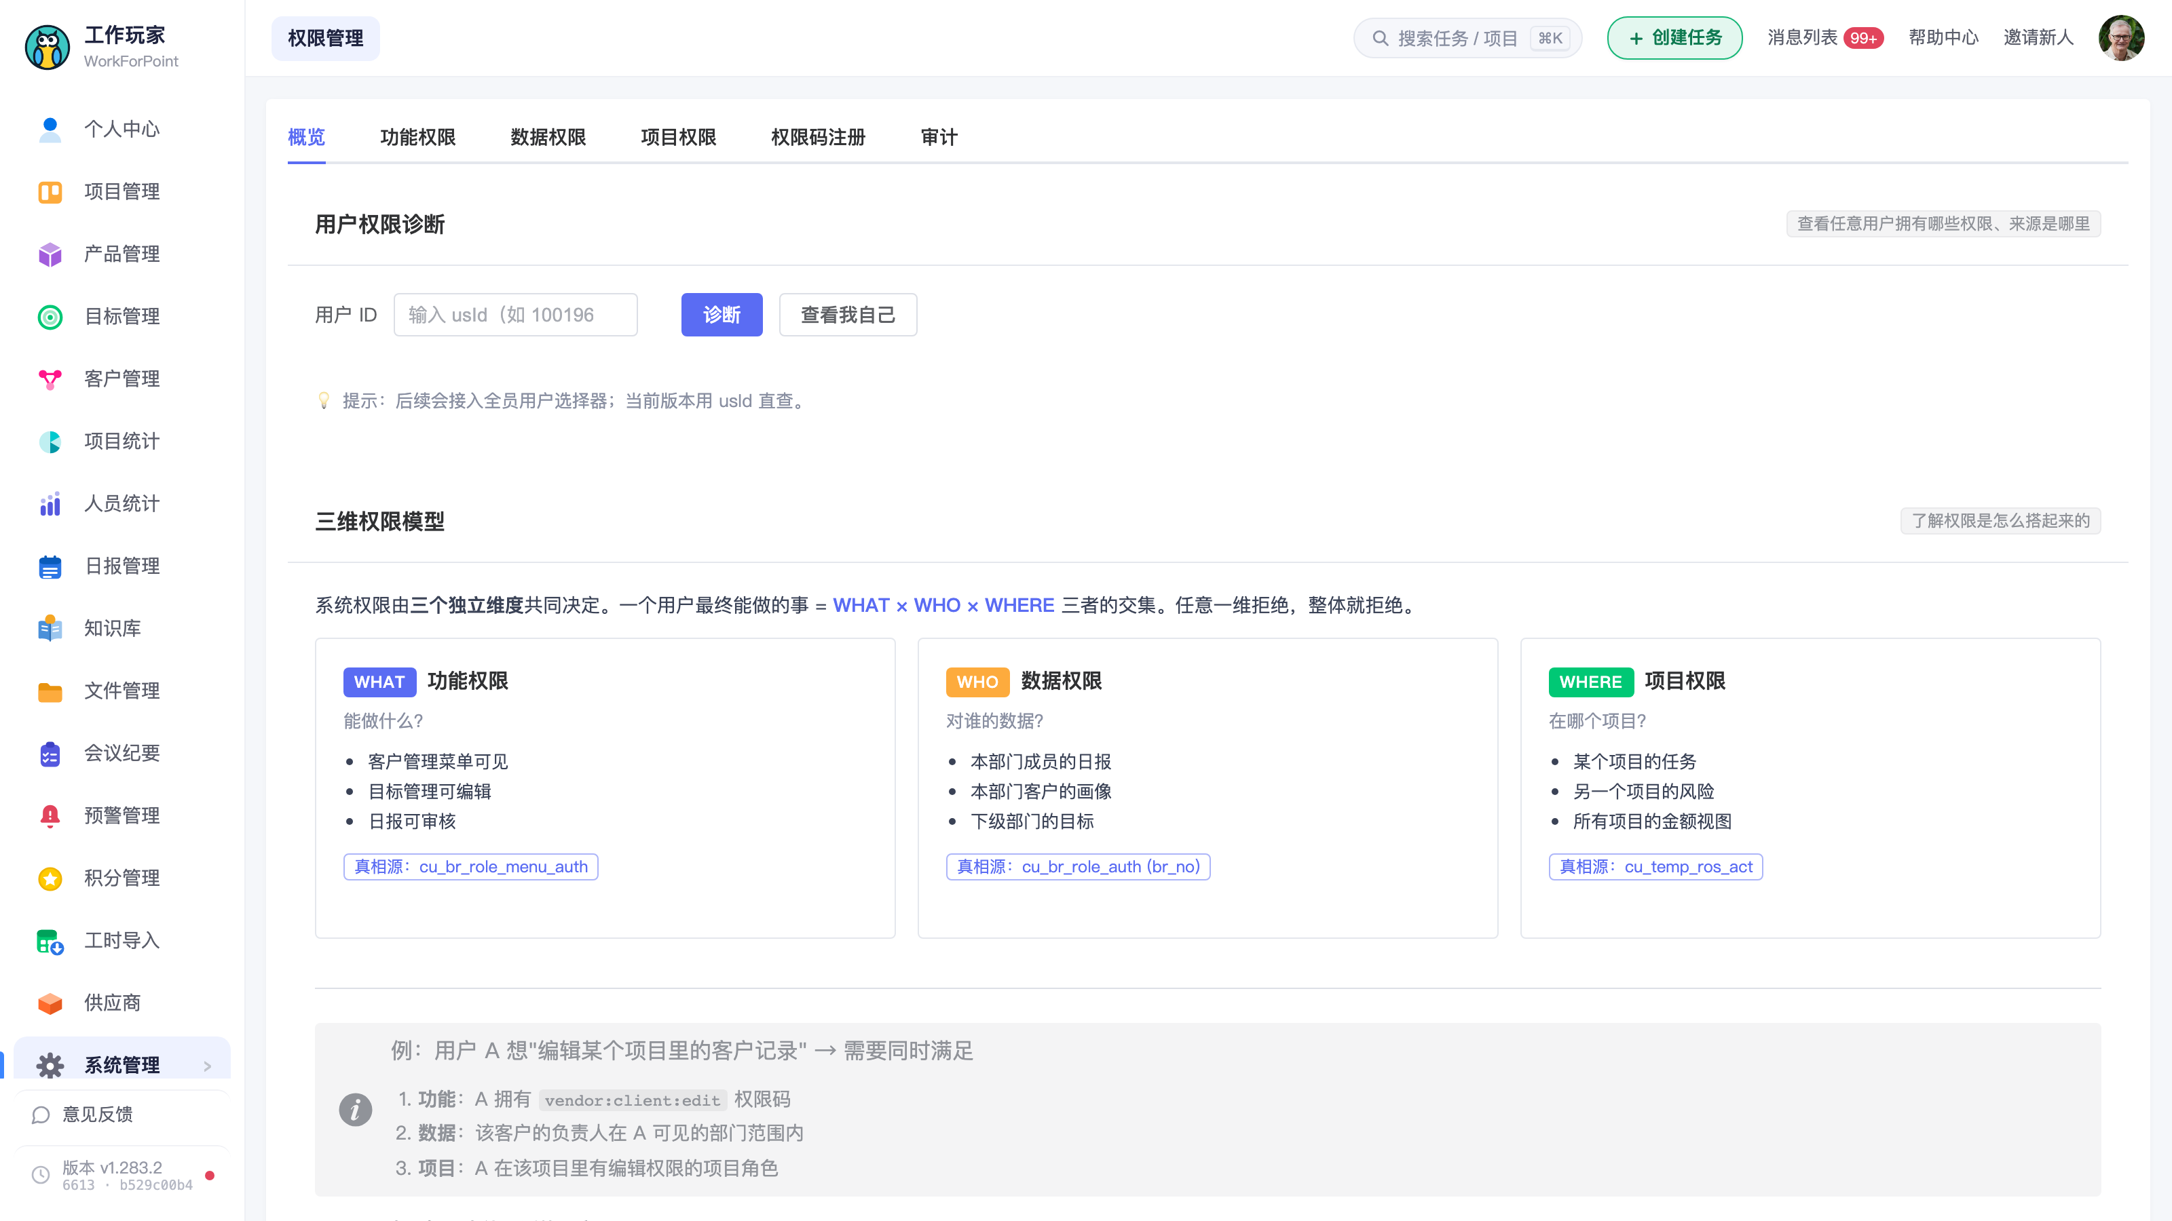Open 知识库 book icon
Viewport: 2172px width, 1221px height.
coord(50,629)
